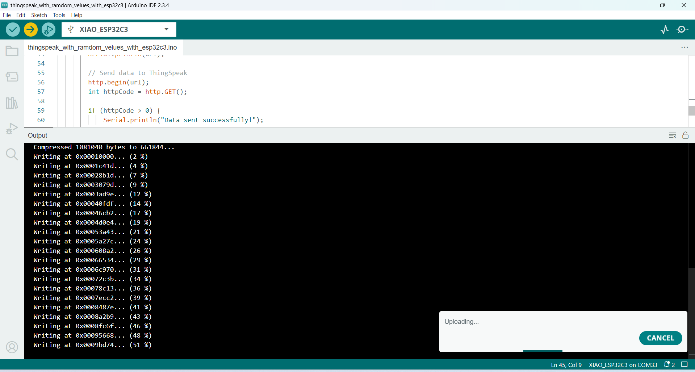Click line number 60 in the gutter
Image resolution: width=695 pixels, height=372 pixels.
[x=41, y=120]
